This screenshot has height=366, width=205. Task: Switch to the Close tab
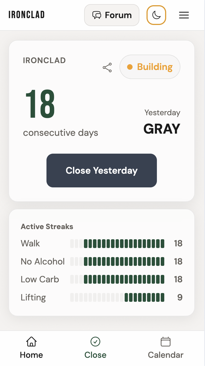(x=95, y=348)
